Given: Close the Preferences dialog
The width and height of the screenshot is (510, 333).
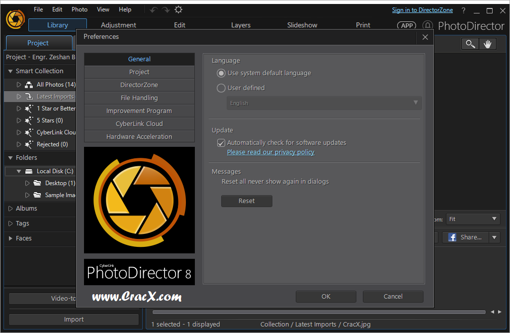Looking at the screenshot, I should pyautogui.click(x=425, y=37).
